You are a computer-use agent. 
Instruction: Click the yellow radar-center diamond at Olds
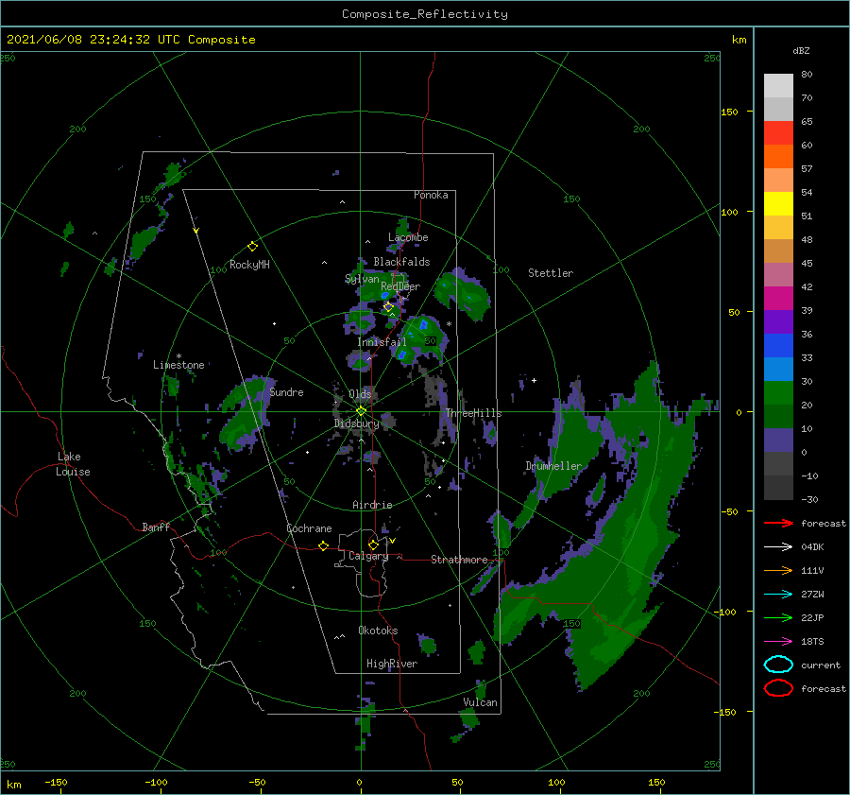click(361, 411)
